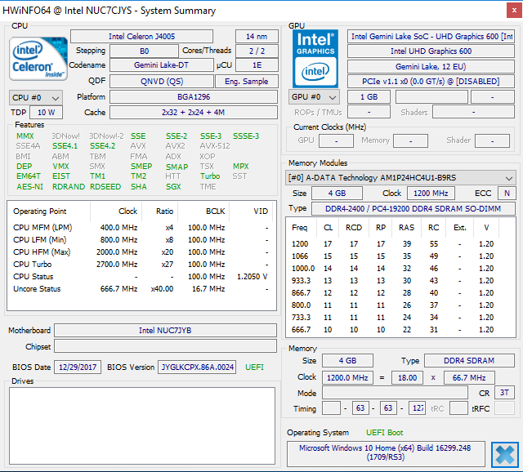Click the AES-NI feature flag

pyautogui.click(x=29, y=187)
